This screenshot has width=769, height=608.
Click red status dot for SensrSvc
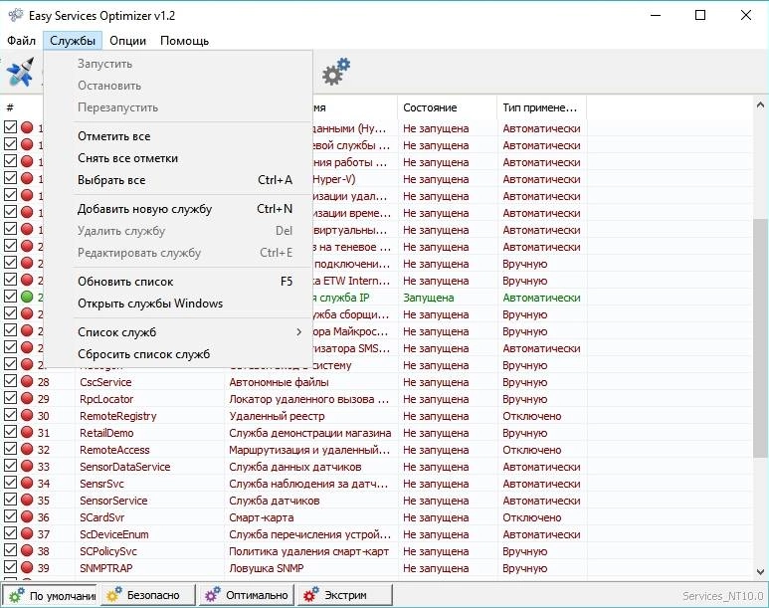point(27,483)
